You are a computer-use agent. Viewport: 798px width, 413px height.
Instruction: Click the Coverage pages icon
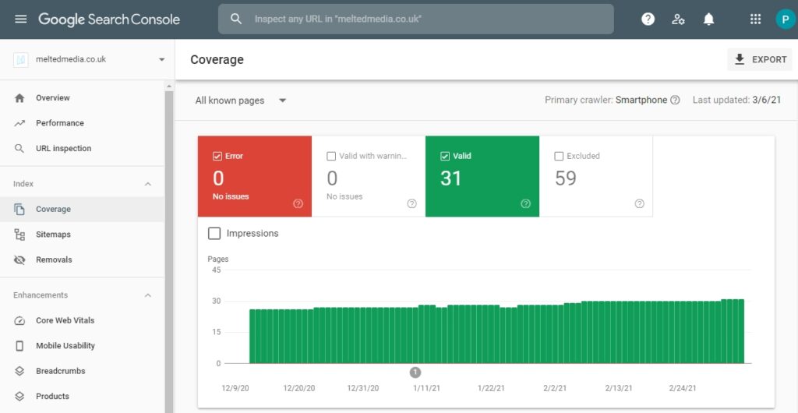tap(19, 209)
